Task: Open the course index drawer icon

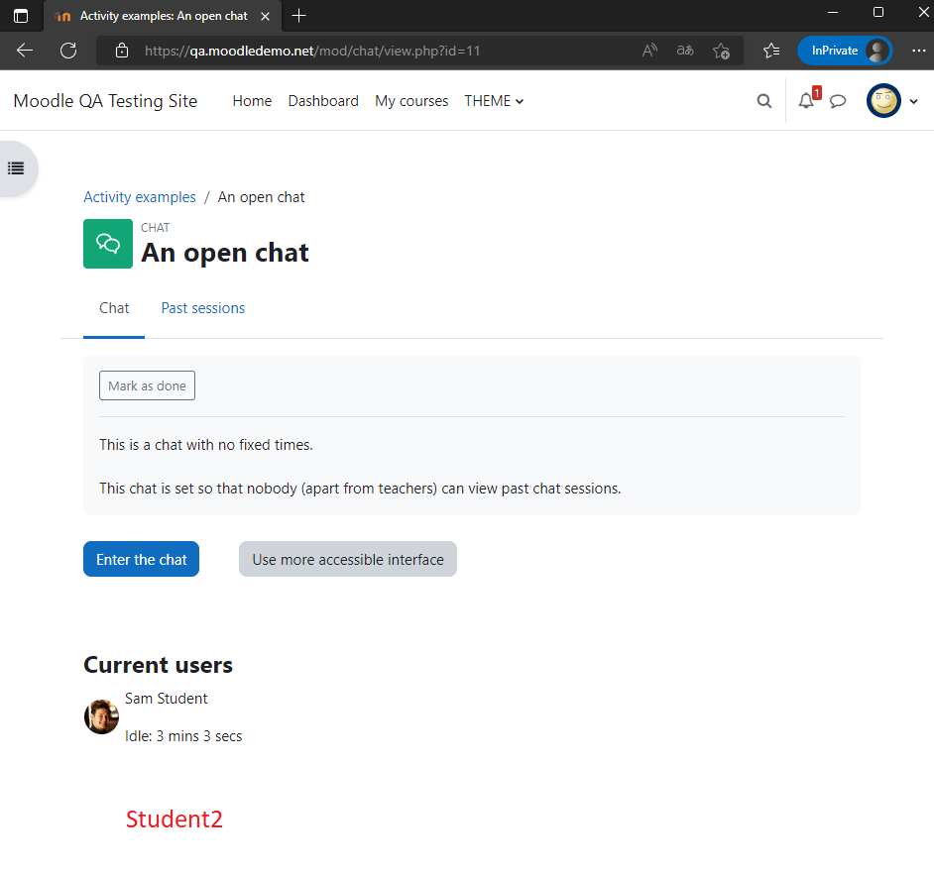Action: tap(16, 168)
